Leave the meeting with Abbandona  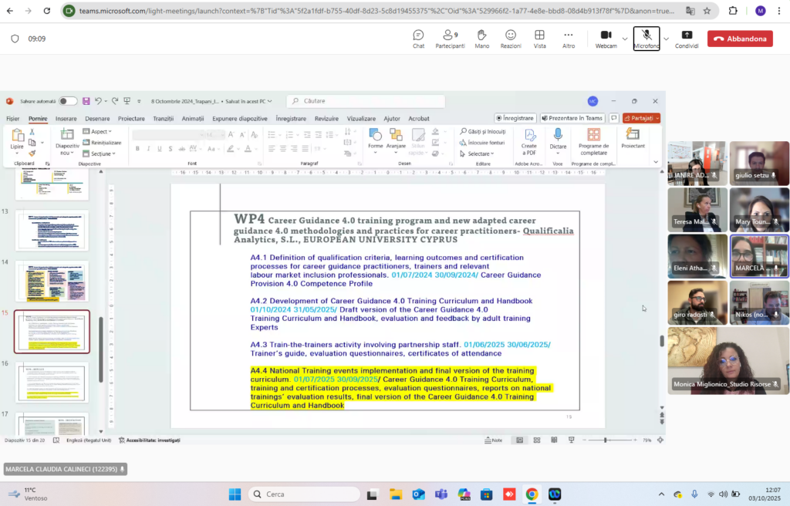(x=740, y=39)
